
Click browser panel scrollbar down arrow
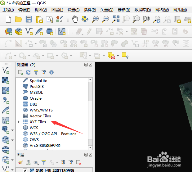90,147
